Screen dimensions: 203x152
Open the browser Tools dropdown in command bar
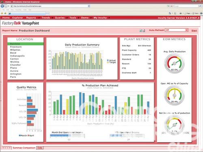[196, 13]
